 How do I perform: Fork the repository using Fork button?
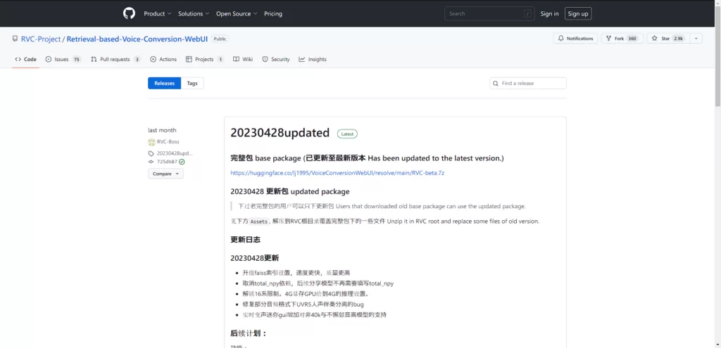(x=614, y=39)
